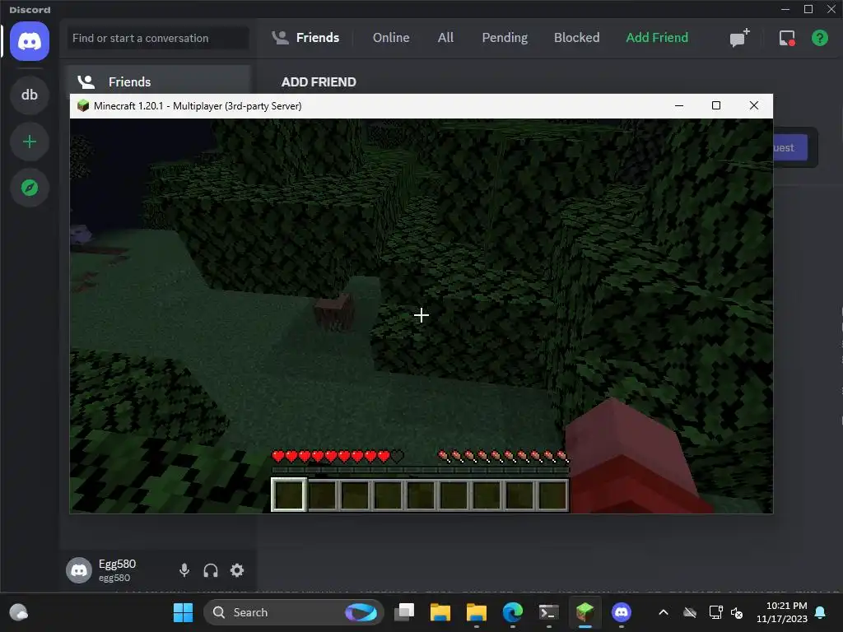Click the Find or start a conversation field
This screenshot has height=632, width=843.
pos(158,38)
